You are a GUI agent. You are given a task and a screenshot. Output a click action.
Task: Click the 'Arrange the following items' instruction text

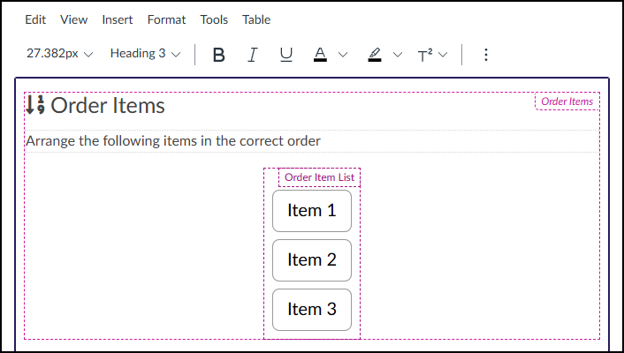pos(173,141)
